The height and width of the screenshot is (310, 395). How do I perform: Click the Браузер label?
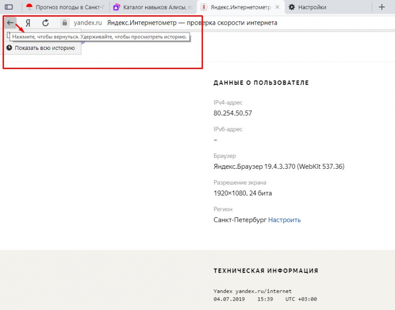pos(225,156)
